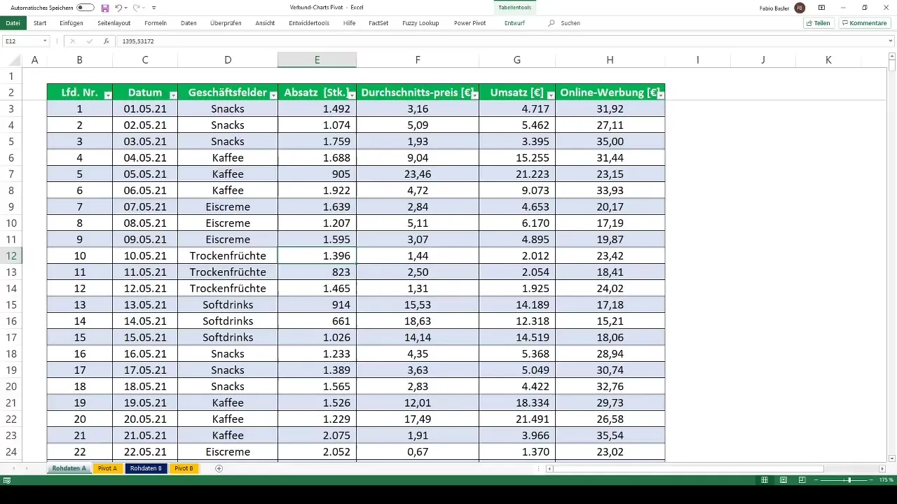The width and height of the screenshot is (897, 504).
Task: Open the Formeln ribbon tab
Action: [x=156, y=23]
